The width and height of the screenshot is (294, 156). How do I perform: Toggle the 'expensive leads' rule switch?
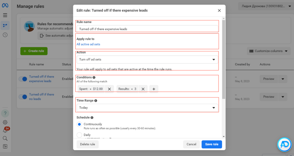tap(23, 79)
